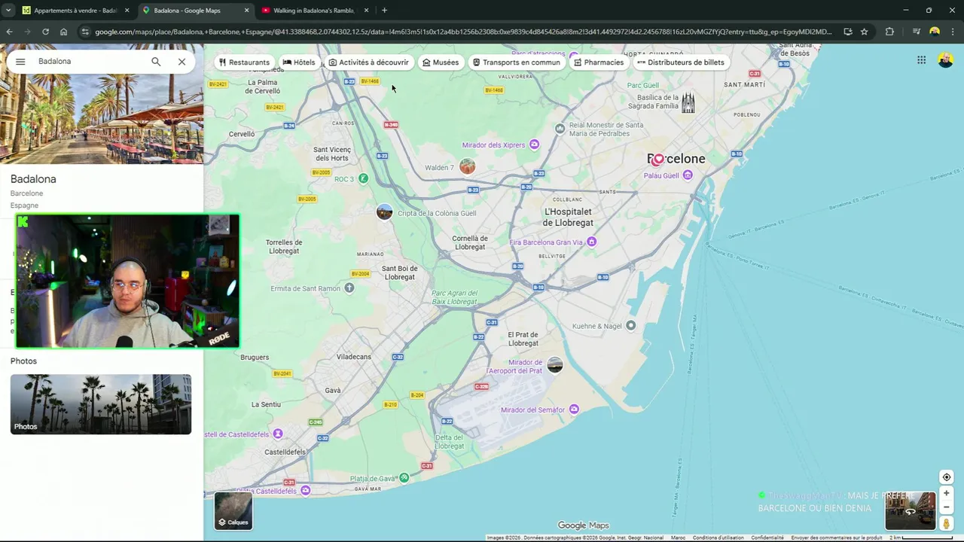Click the Cripta de la Colònia Güell marker

coord(385,212)
